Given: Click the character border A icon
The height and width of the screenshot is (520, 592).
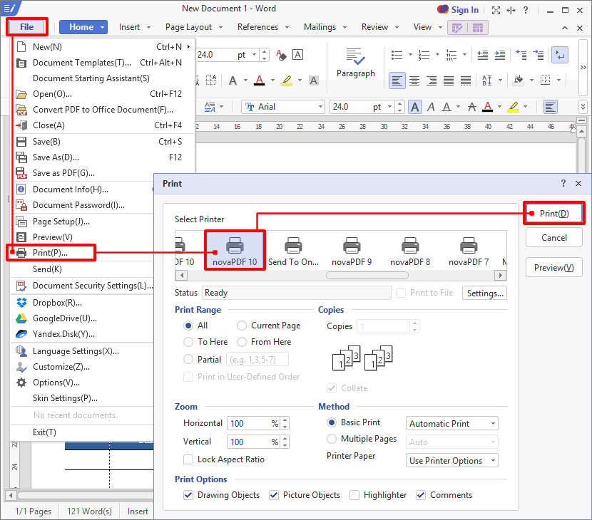Looking at the screenshot, I should 297,55.
